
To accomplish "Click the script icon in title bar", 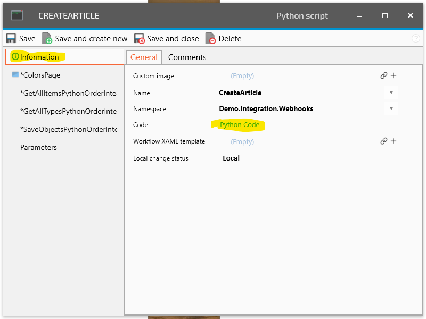I will tap(17, 15).
